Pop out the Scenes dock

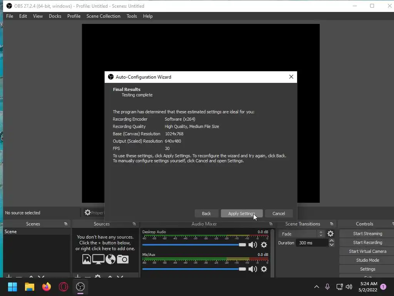coord(66,224)
